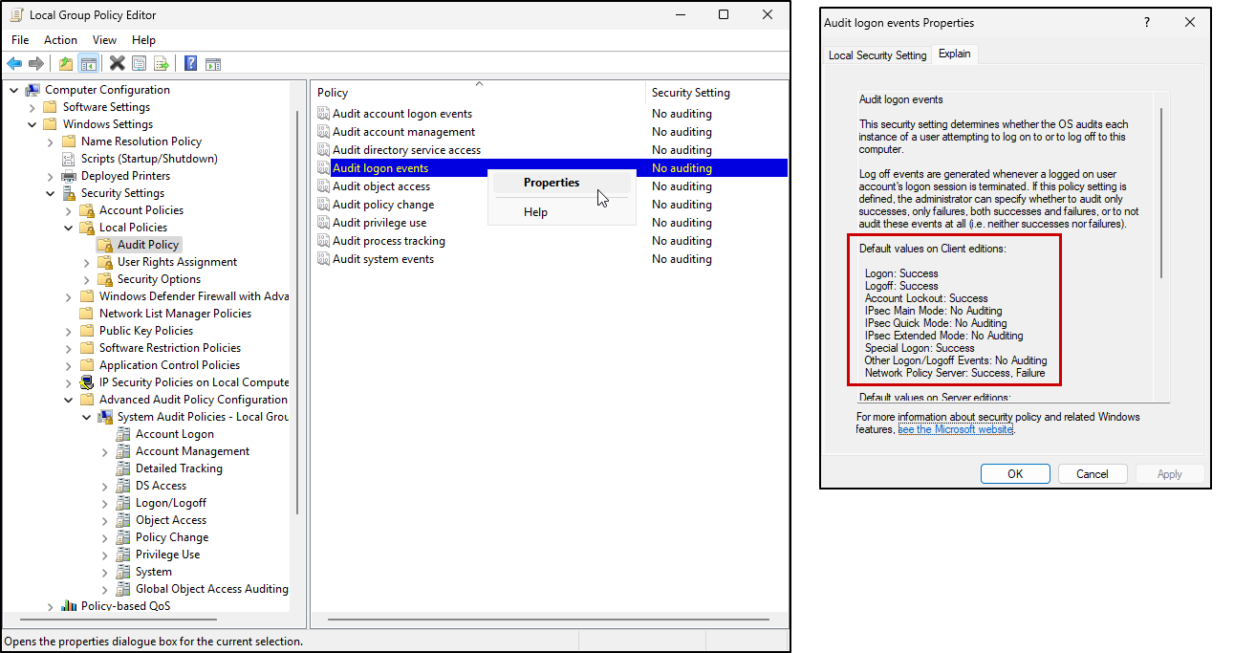
Task: Toggle Show/Hide Action Pane toolbar icon
Action: click(x=213, y=64)
